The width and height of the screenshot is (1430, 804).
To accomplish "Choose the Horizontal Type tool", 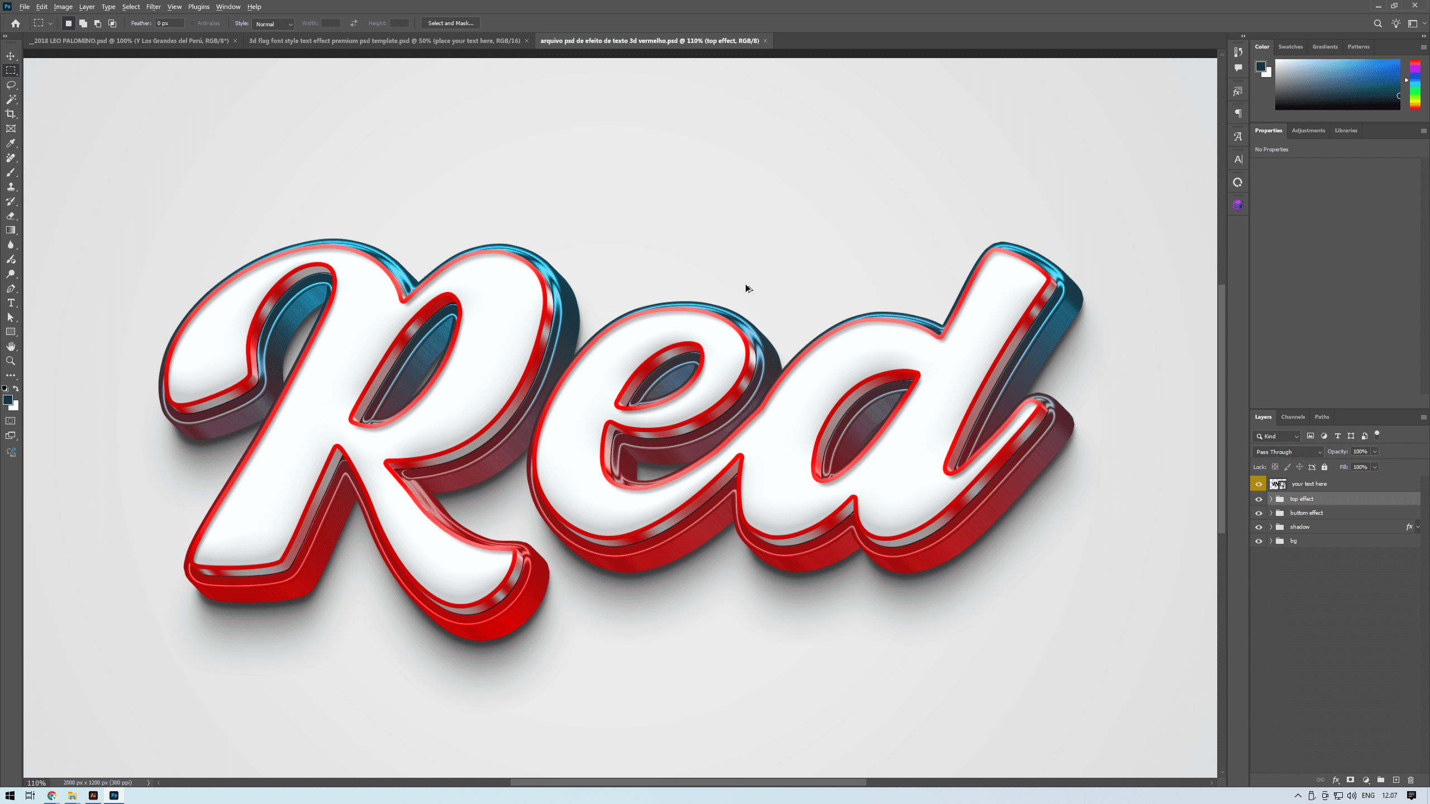I will [10, 303].
